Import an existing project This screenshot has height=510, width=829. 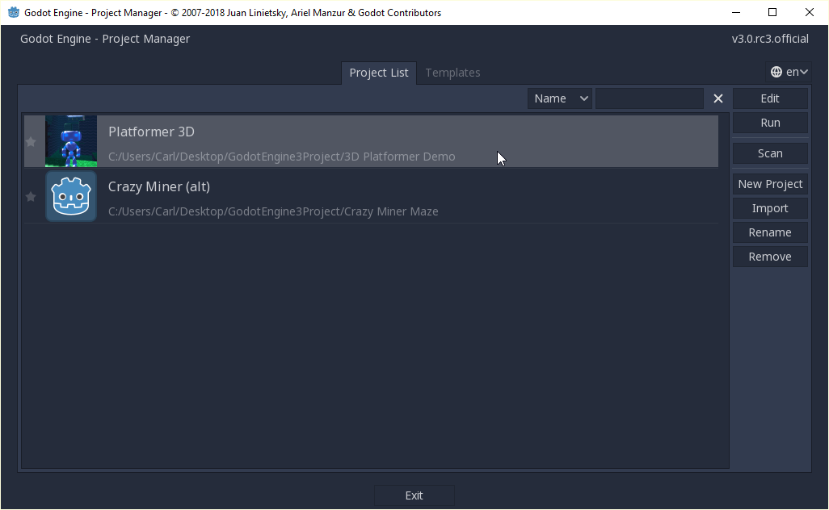pyautogui.click(x=770, y=208)
